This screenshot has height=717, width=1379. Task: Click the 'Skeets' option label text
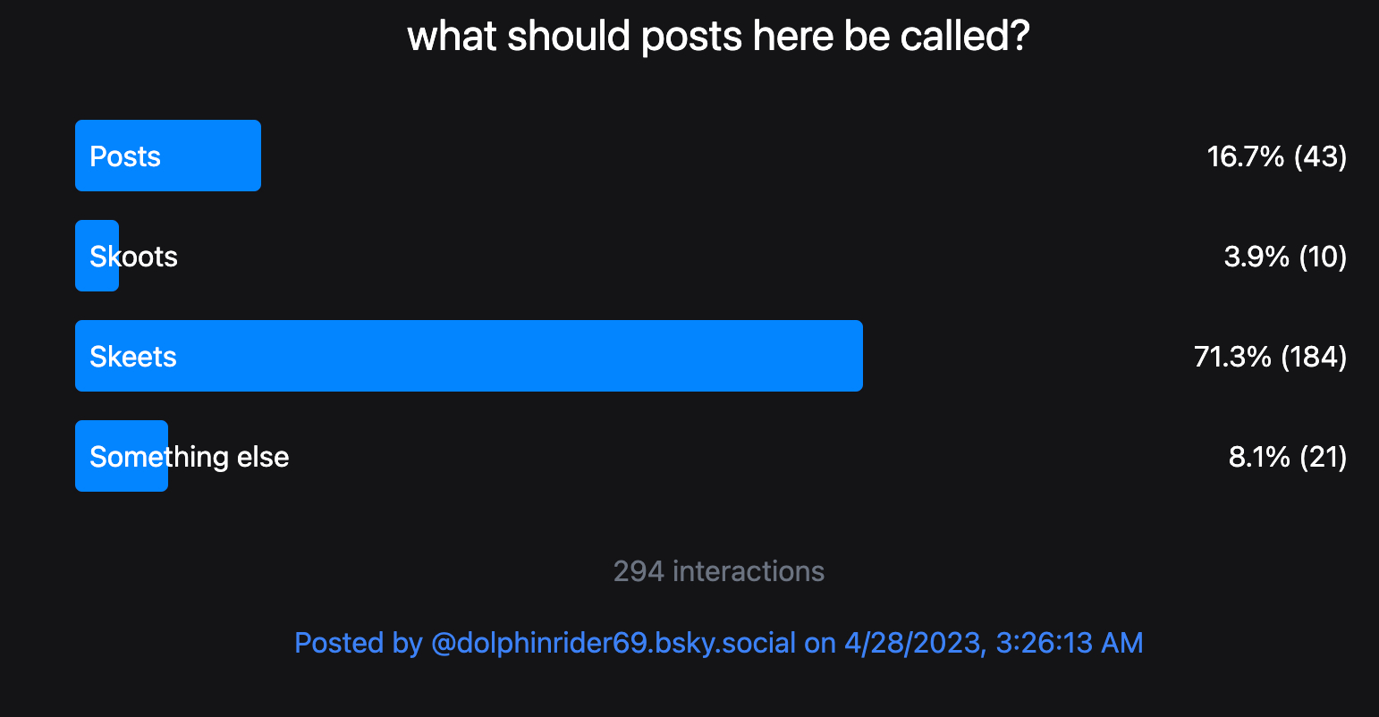point(133,357)
